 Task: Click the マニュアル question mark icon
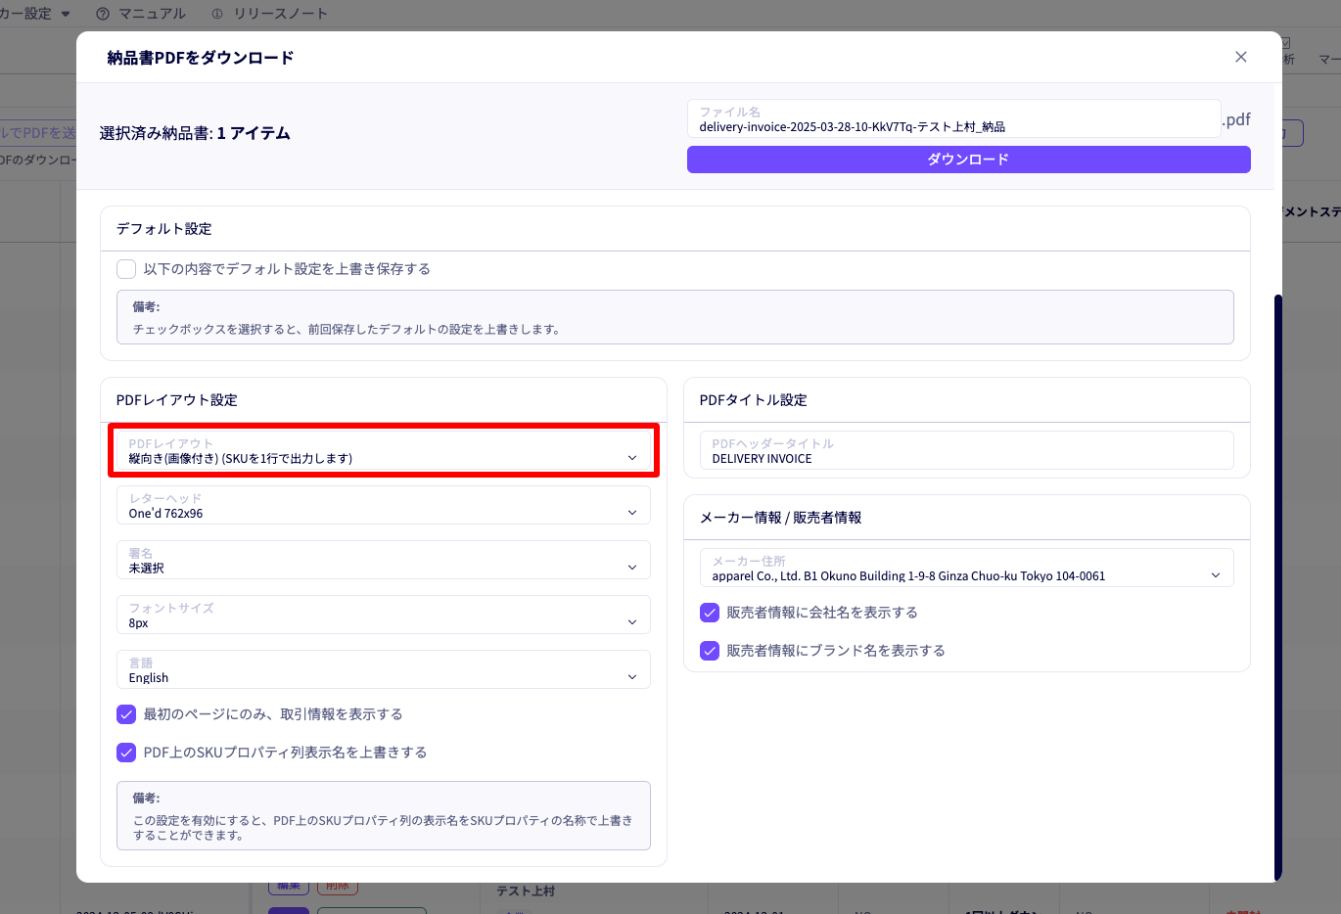tap(103, 14)
